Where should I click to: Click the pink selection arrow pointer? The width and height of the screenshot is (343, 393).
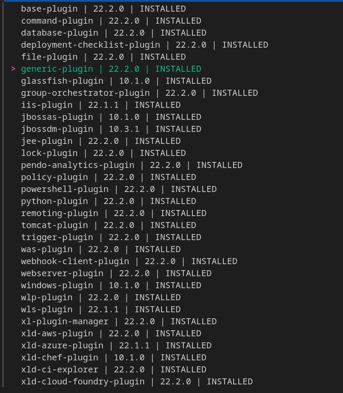14,69
